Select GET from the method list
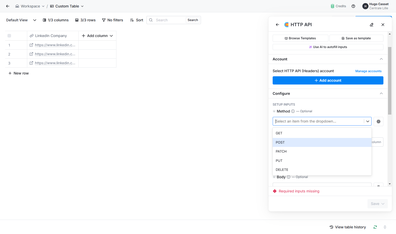The height and width of the screenshot is (234, 396). point(322,133)
